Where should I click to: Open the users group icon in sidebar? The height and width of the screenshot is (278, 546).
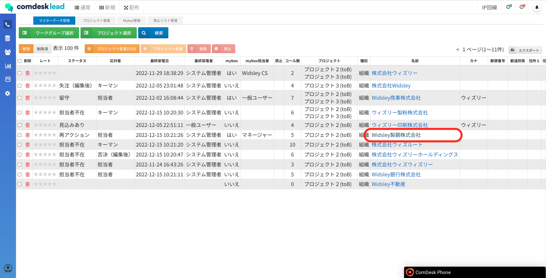pyautogui.click(x=8, y=52)
